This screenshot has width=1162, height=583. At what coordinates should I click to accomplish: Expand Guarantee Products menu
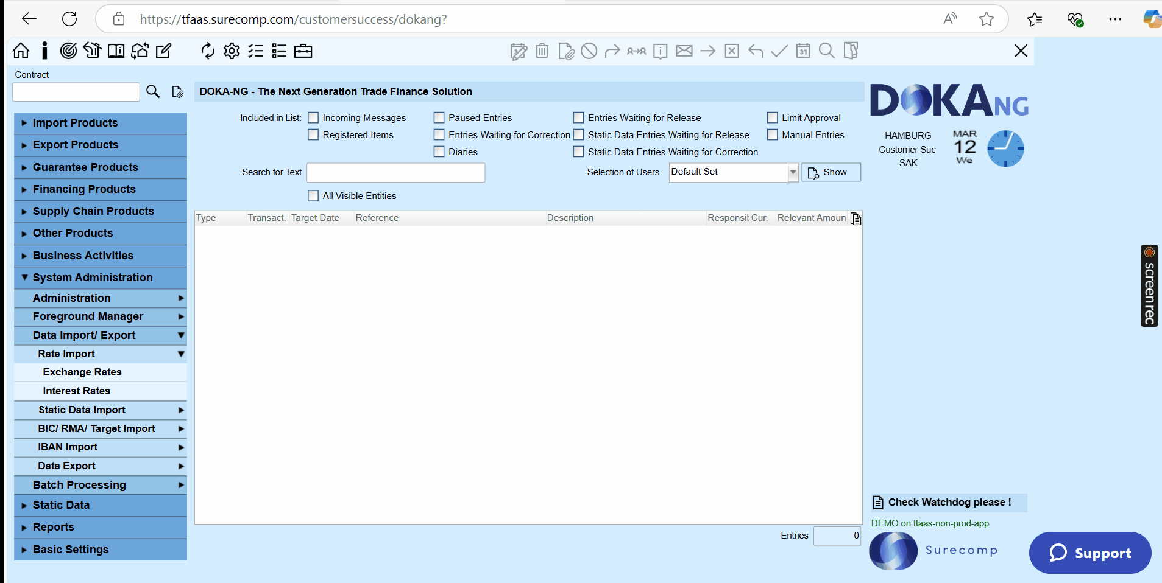(101, 167)
